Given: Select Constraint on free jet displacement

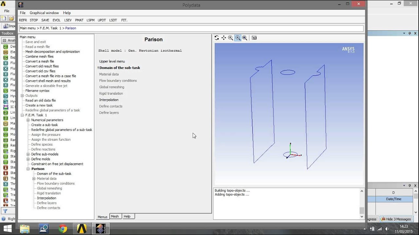Looking at the screenshot, I should [x=57, y=164].
